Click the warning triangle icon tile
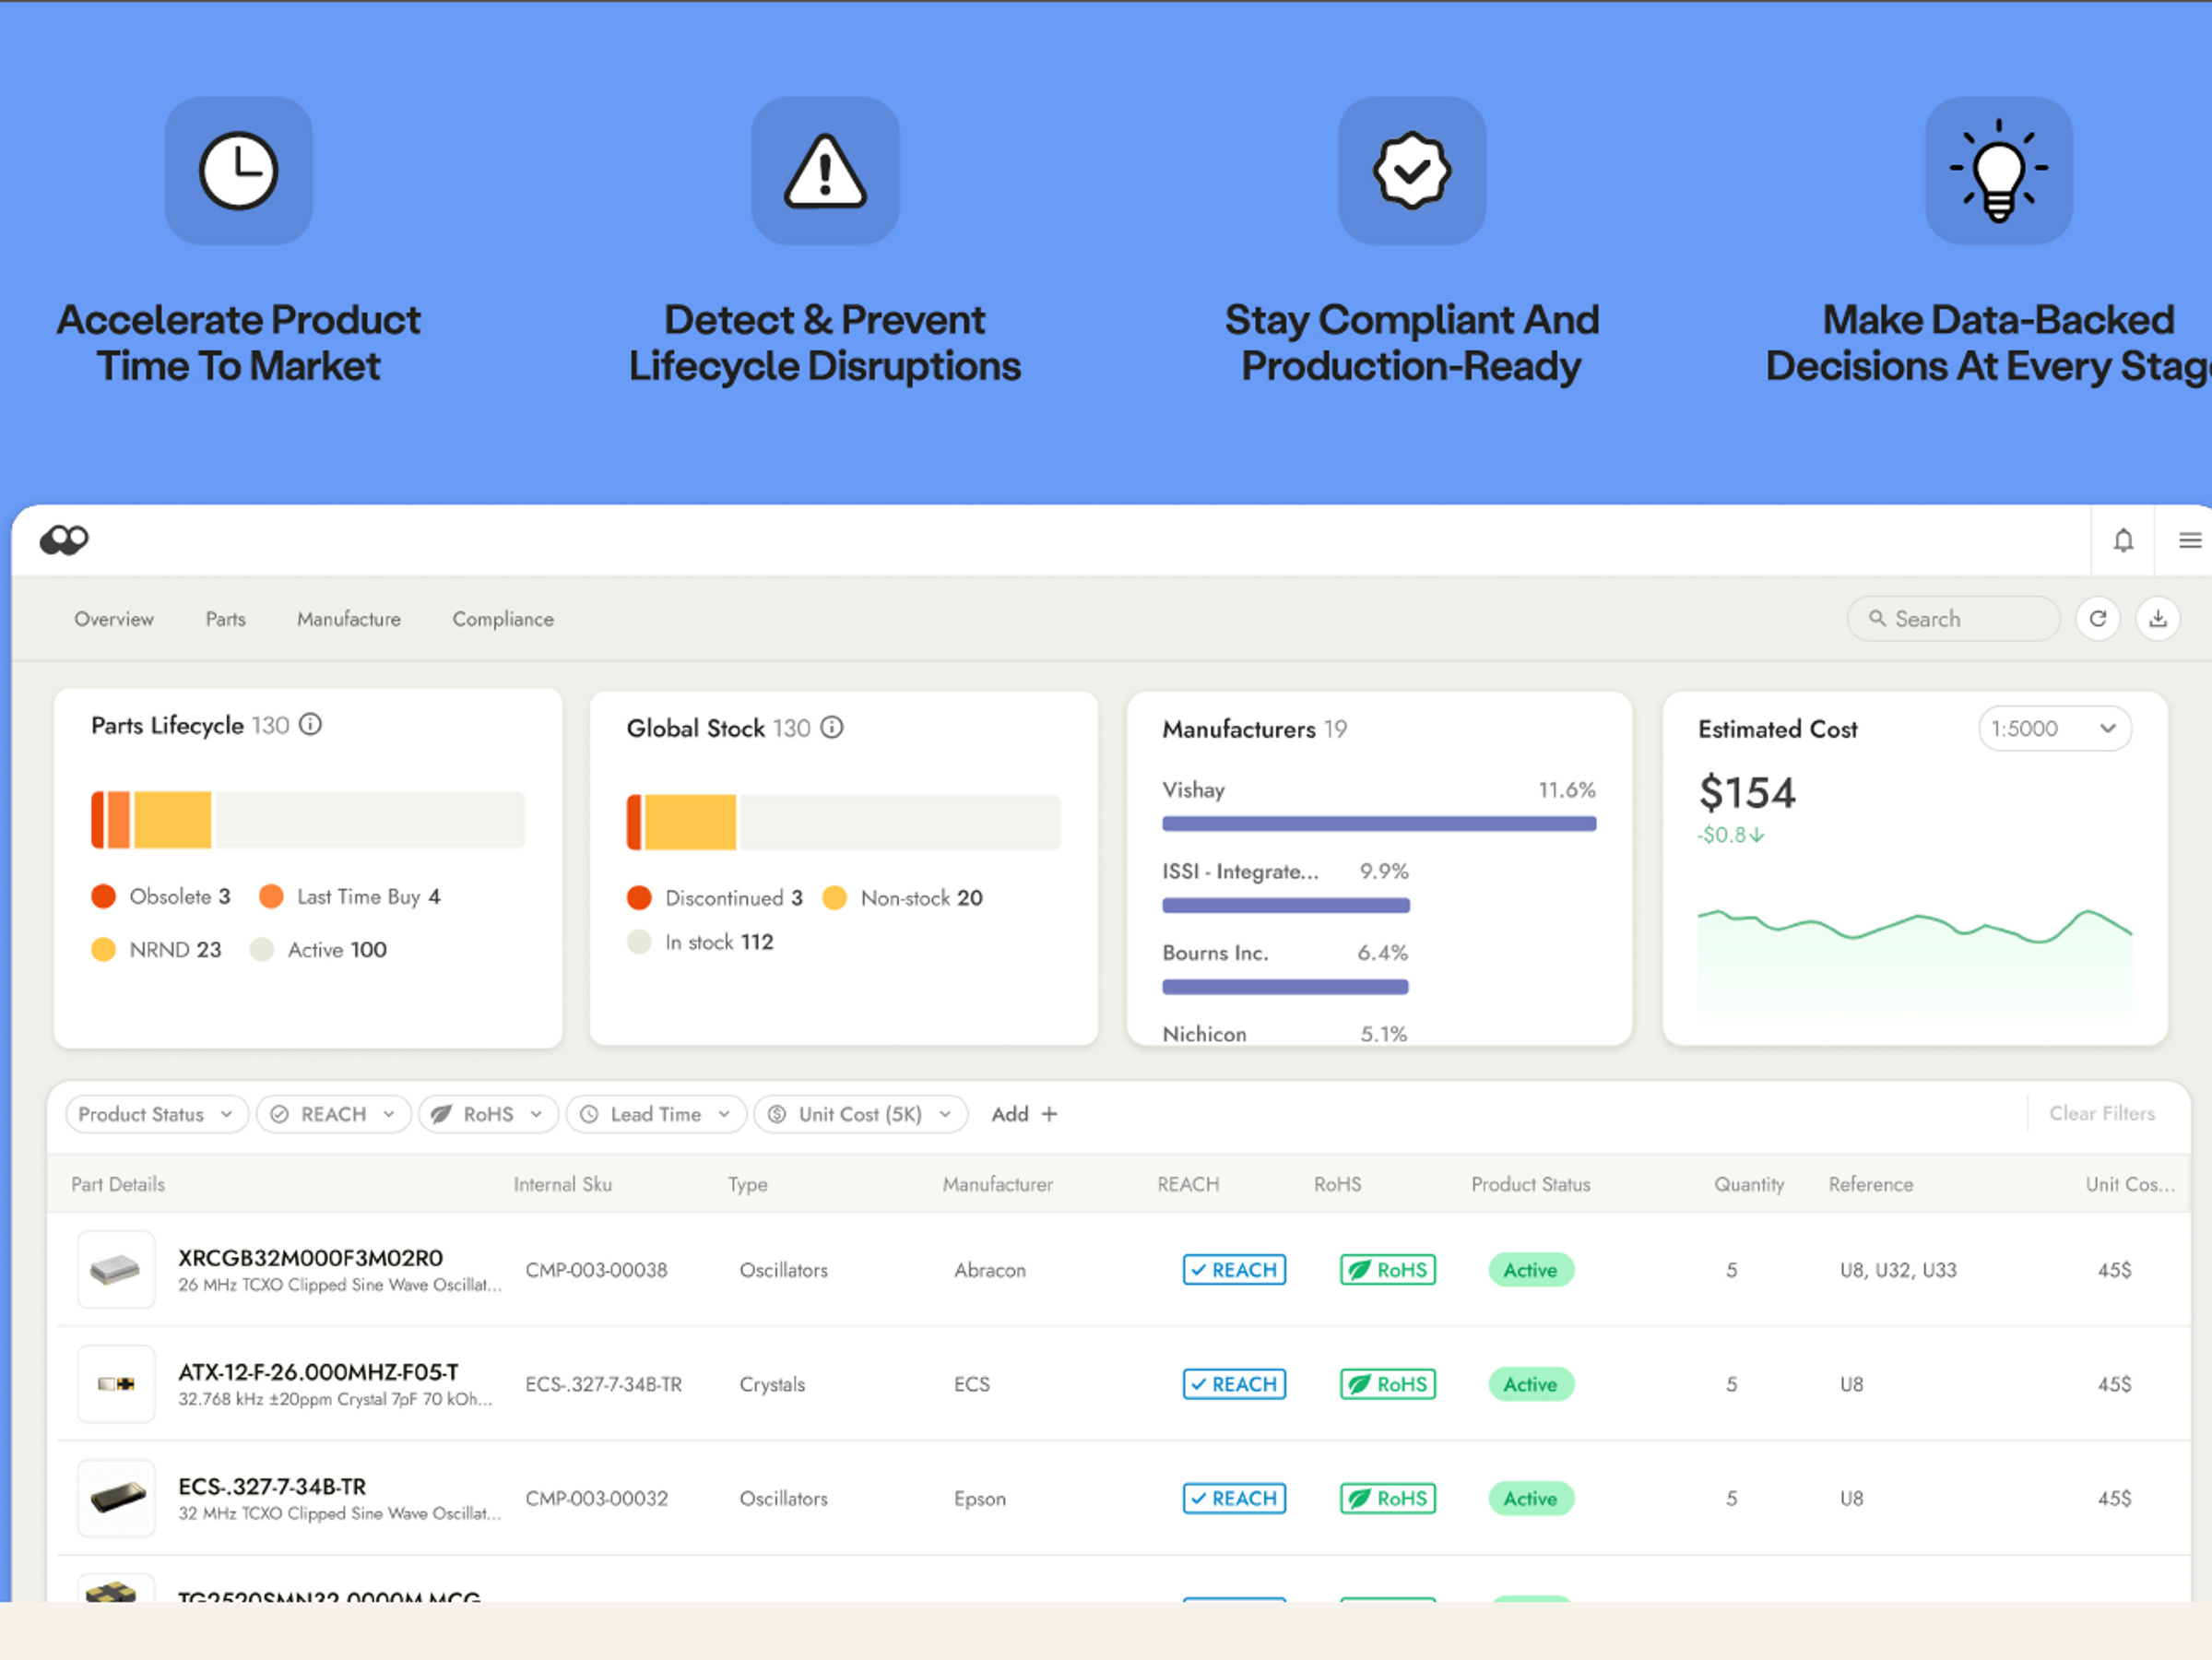Screen dimensions: 2212x1660 825,171
